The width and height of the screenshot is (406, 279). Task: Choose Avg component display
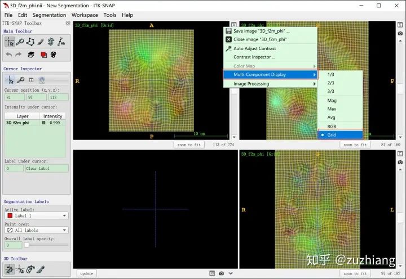point(340,118)
